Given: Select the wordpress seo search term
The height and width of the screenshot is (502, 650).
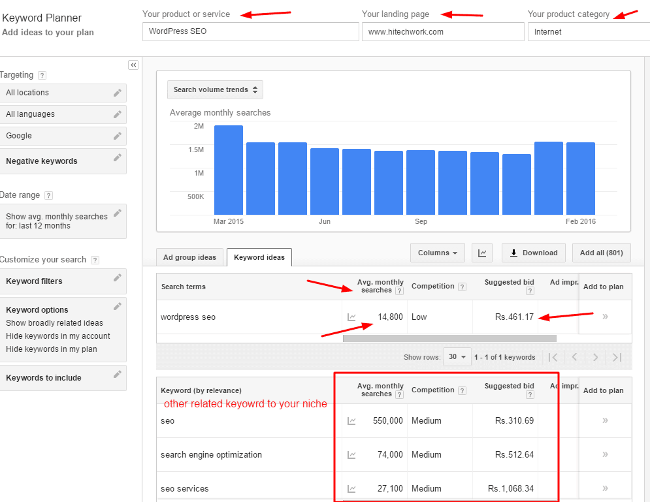Looking at the screenshot, I should coord(187,317).
